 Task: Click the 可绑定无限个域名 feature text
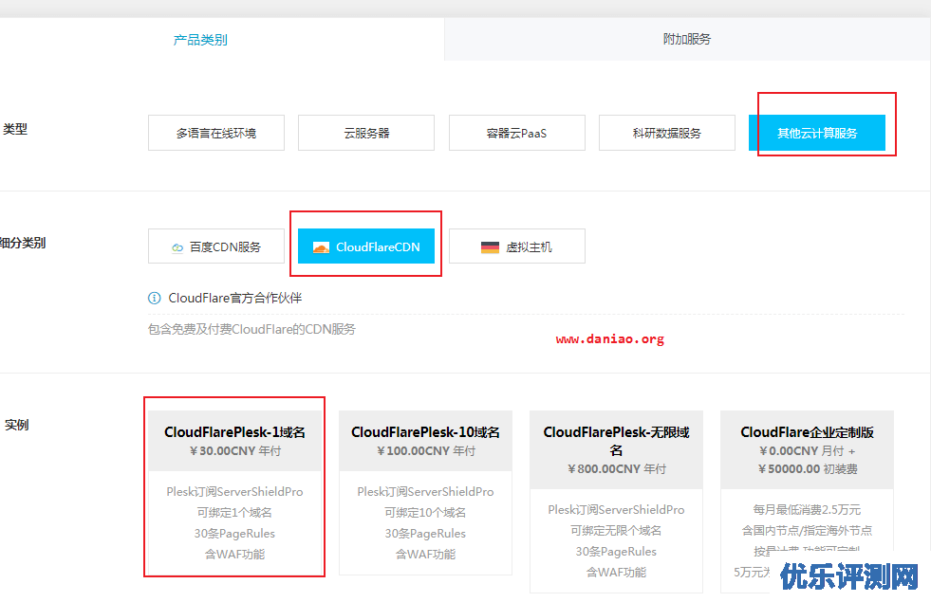tap(616, 530)
